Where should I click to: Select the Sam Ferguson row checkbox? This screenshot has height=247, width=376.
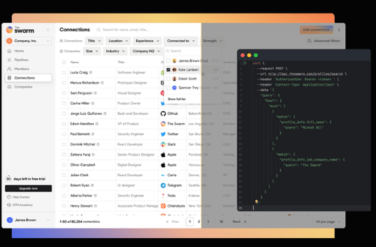[x=64, y=93]
